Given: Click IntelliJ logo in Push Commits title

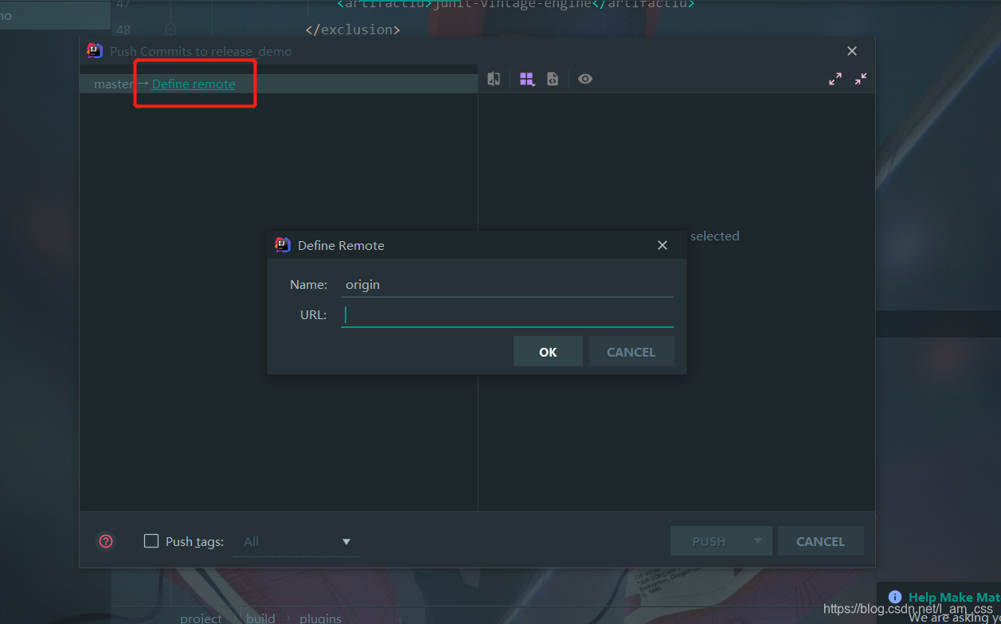Looking at the screenshot, I should click(95, 51).
